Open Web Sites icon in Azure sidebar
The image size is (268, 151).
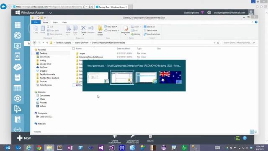[x=18, y=35]
